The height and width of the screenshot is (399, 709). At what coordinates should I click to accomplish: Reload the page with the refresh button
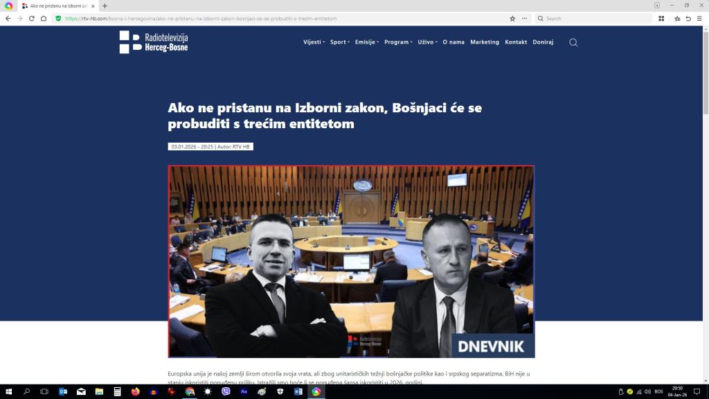click(x=32, y=19)
